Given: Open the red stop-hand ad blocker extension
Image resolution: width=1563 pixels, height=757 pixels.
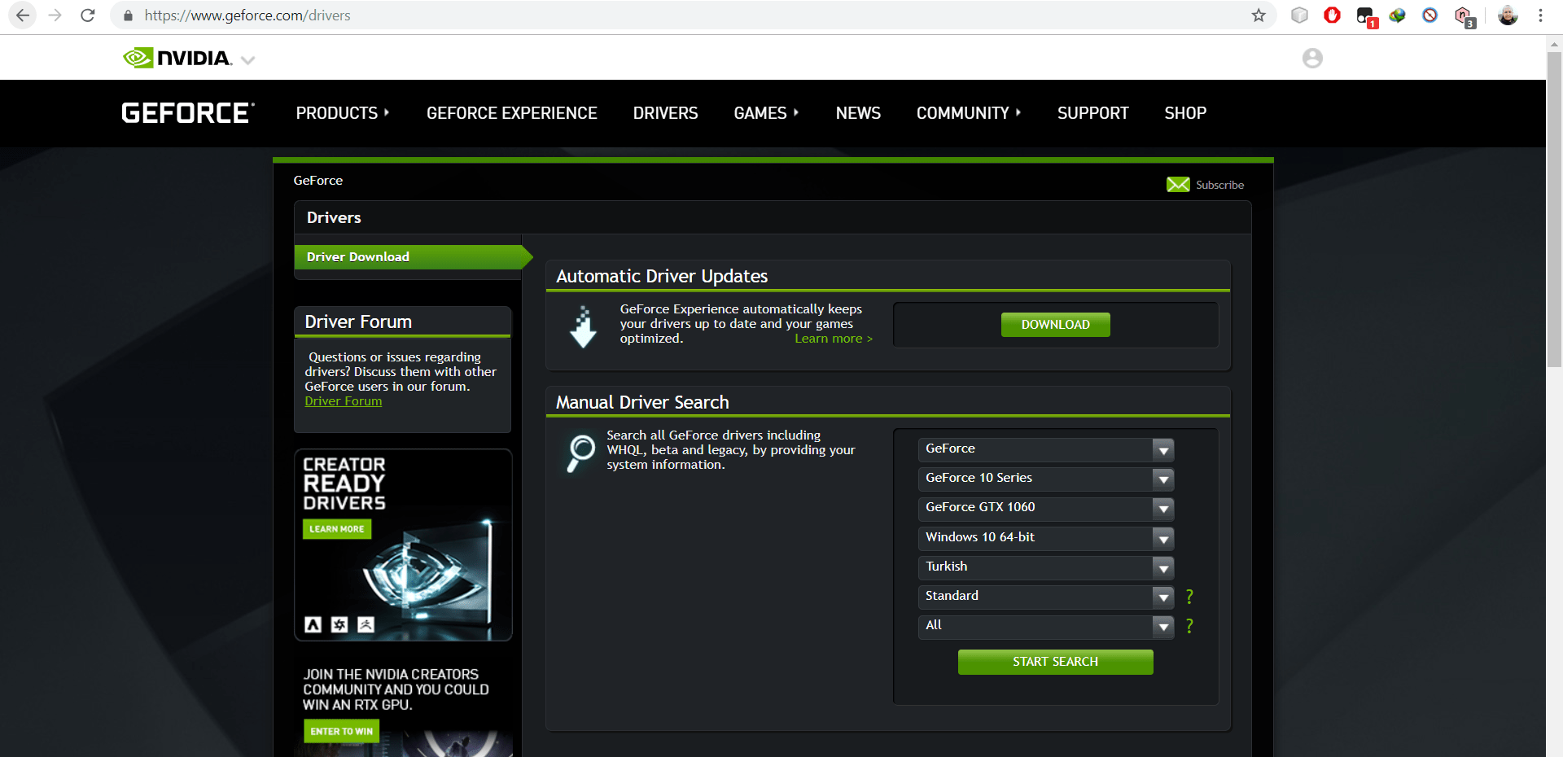Looking at the screenshot, I should coord(1333,15).
